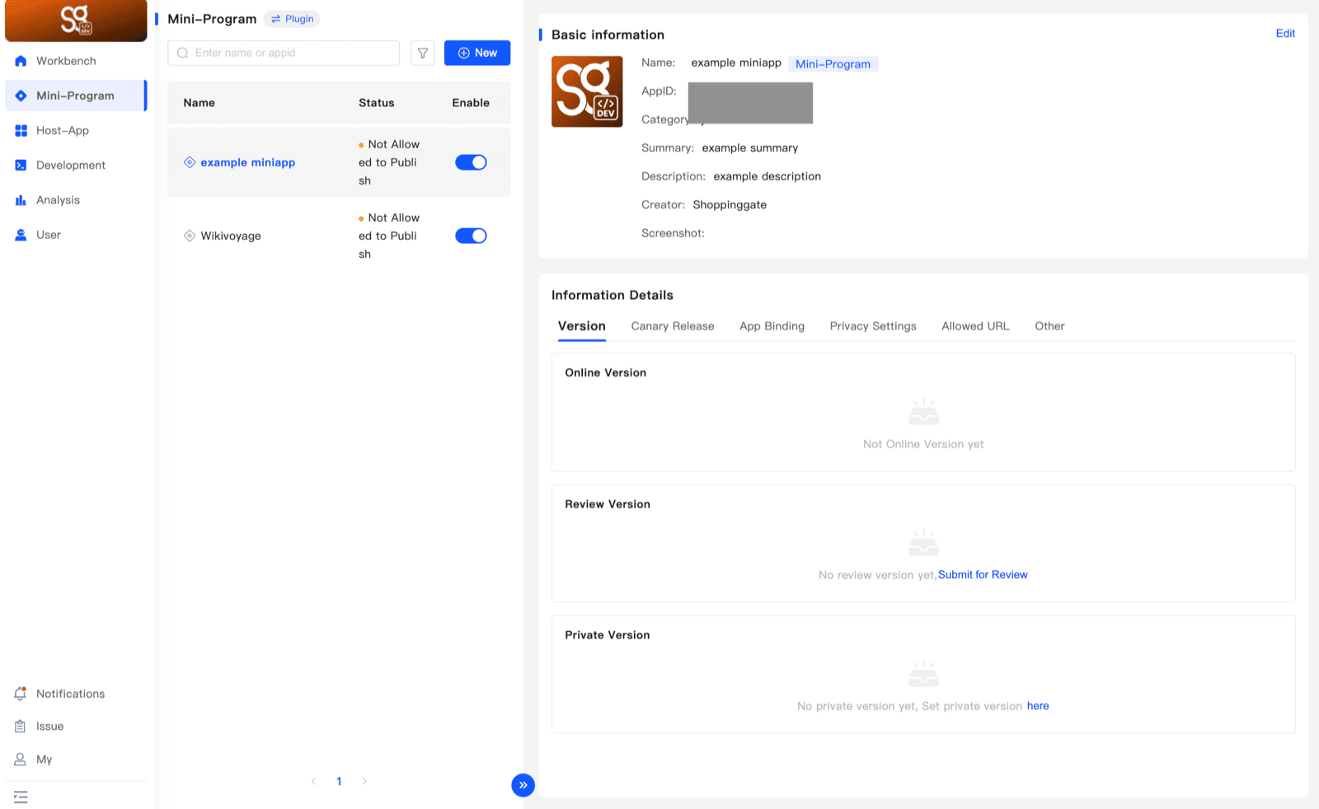Click the Status column header
The height and width of the screenshot is (809, 1319).
pyautogui.click(x=377, y=103)
